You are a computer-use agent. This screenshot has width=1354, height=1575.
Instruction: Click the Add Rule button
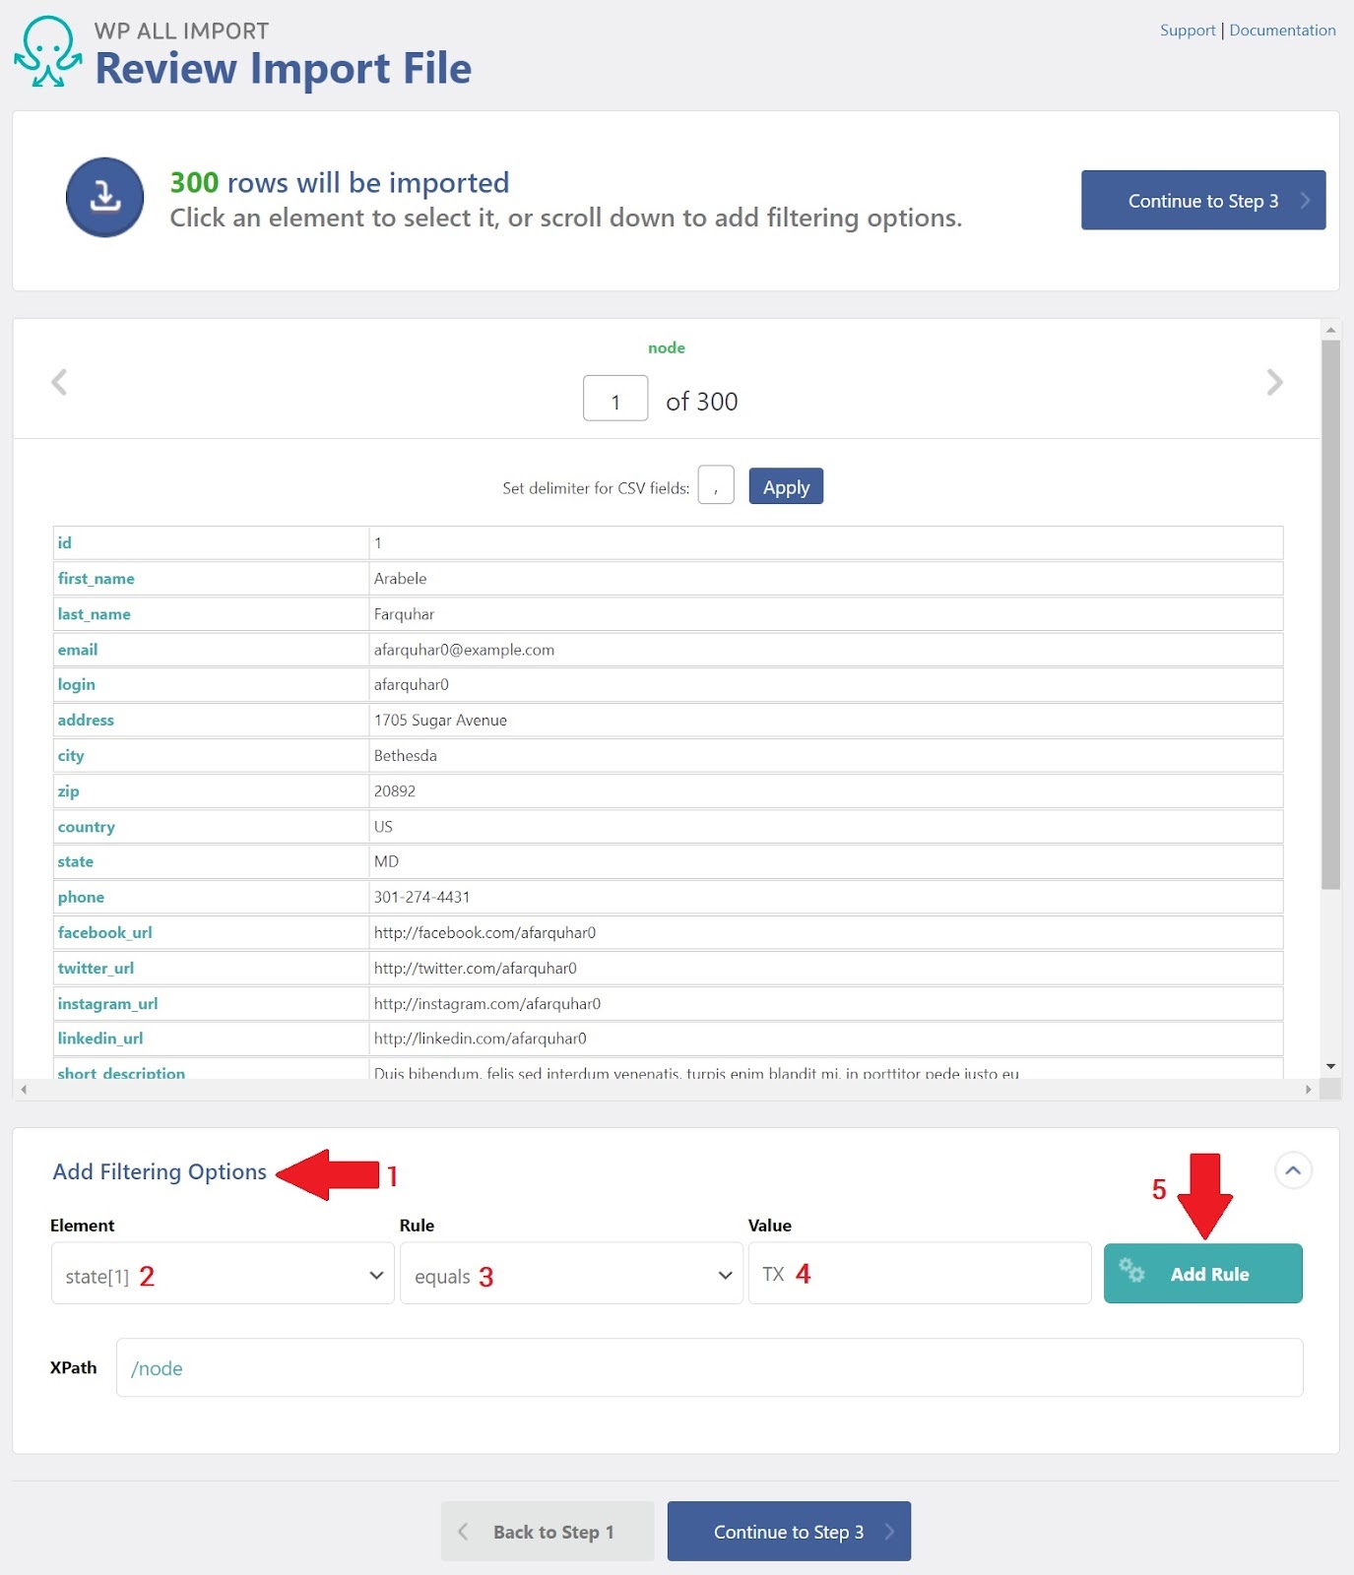click(1202, 1274)
